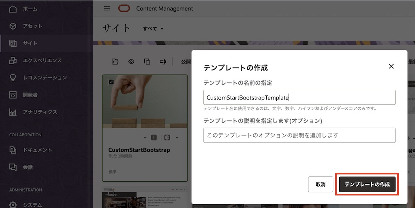Open the すべて filter dropdown
Viewport: 415px width, 208px height.
click(x=153, y=29)
